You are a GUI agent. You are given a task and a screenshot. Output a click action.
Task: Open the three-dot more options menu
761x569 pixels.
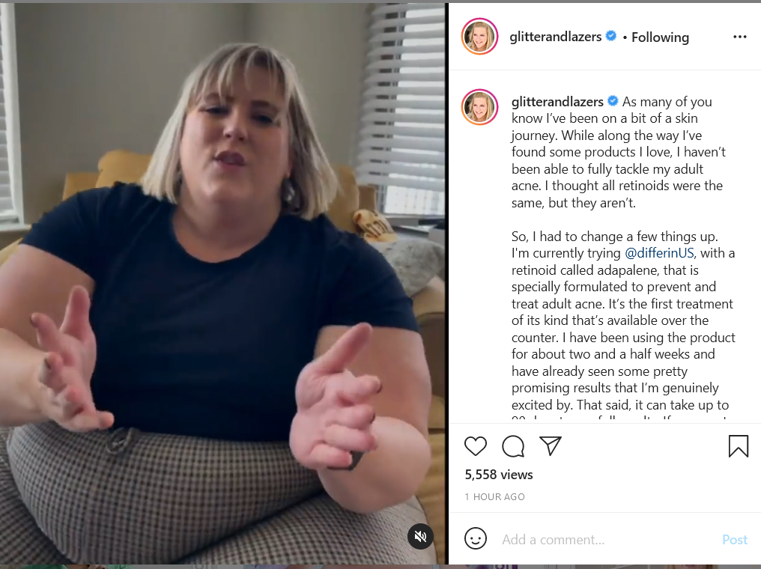click(739, 37)
